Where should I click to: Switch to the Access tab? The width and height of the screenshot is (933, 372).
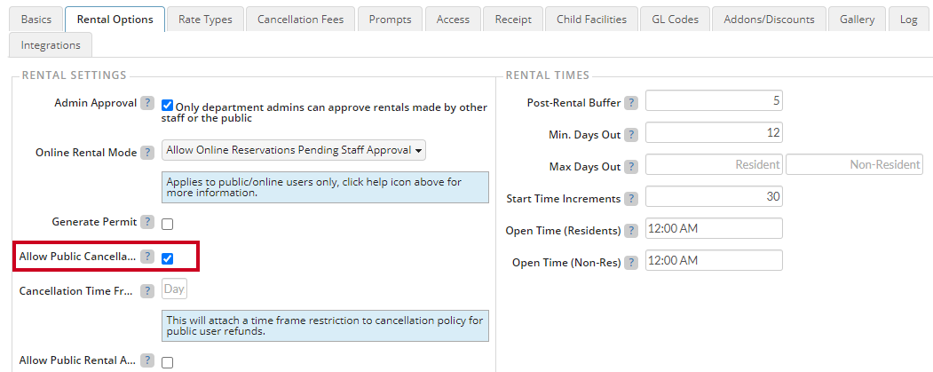click(453, 19)
